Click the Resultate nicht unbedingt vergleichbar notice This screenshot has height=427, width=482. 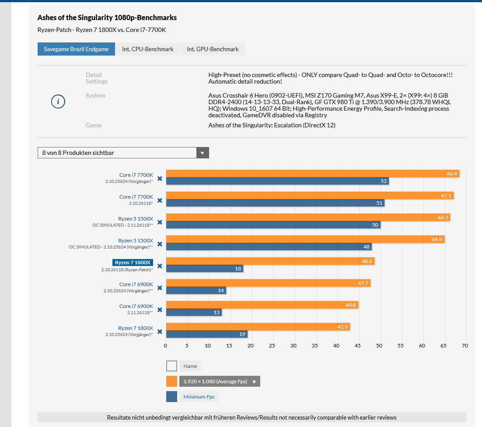click(252, 417)
